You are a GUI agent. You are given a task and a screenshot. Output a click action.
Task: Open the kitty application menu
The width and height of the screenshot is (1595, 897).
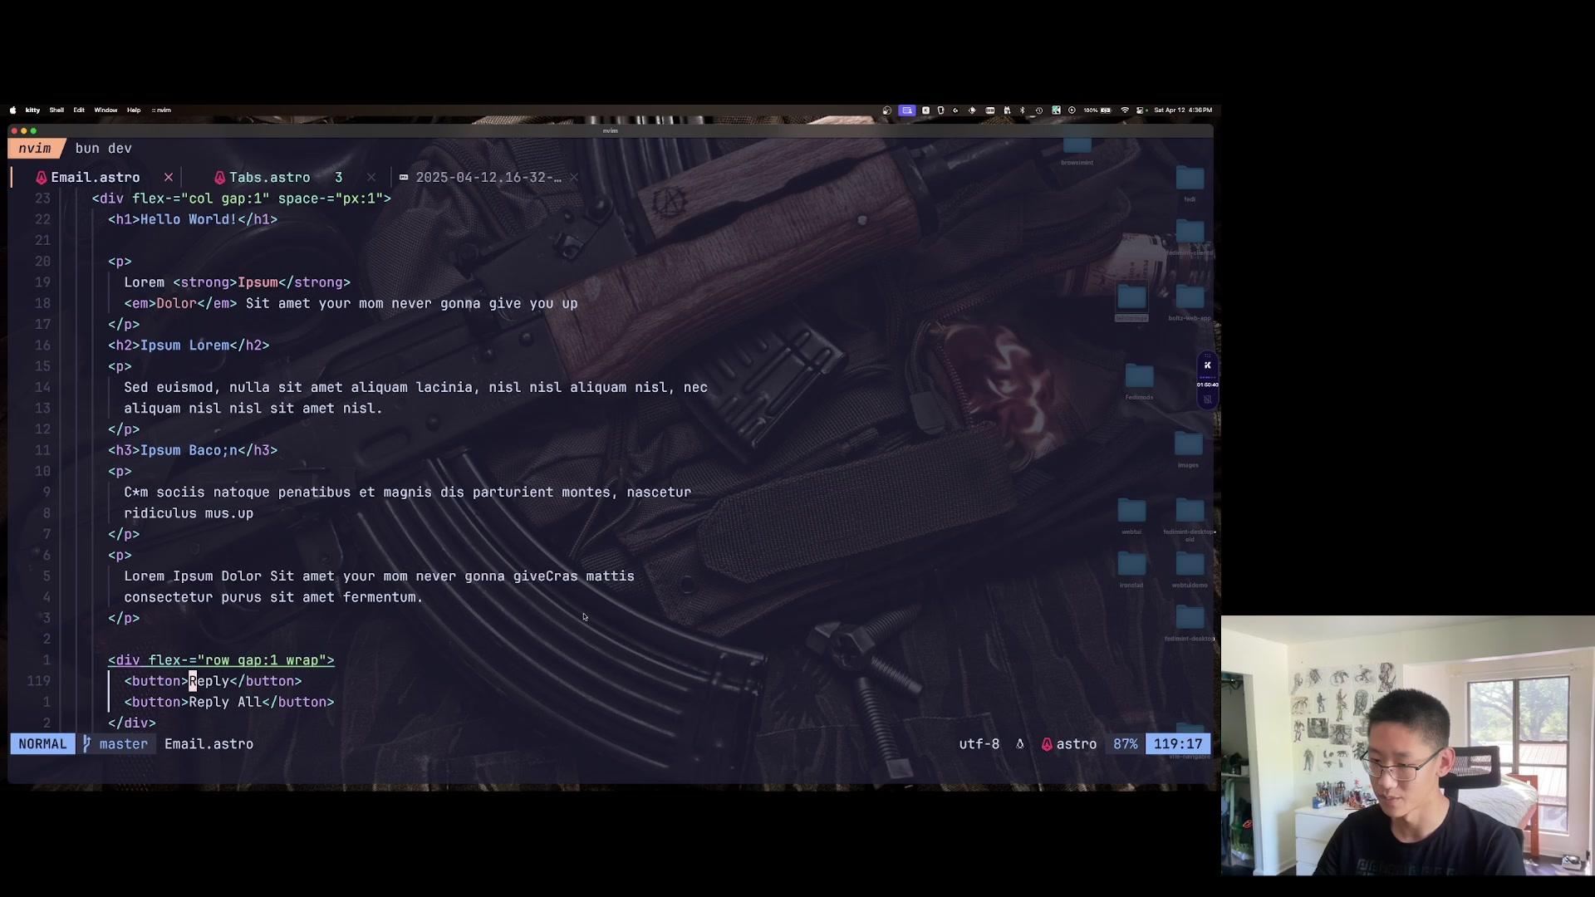[x=32, y=110]
